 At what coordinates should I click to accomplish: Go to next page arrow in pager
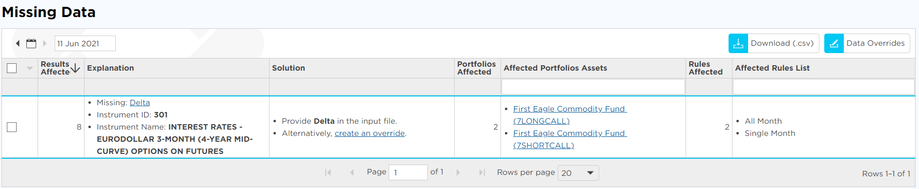tap(458, 172)
